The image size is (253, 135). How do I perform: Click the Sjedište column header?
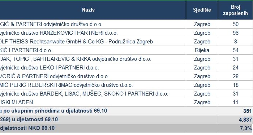click(x=202, y=10)
